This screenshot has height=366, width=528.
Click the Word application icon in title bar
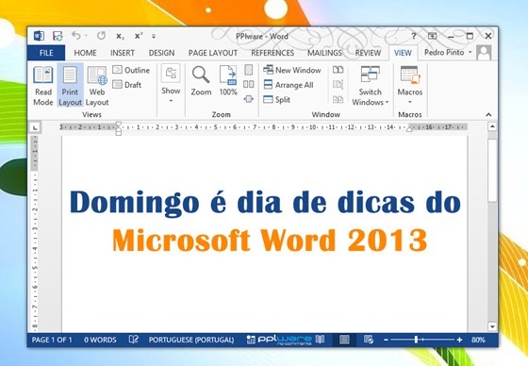[39, 36]
